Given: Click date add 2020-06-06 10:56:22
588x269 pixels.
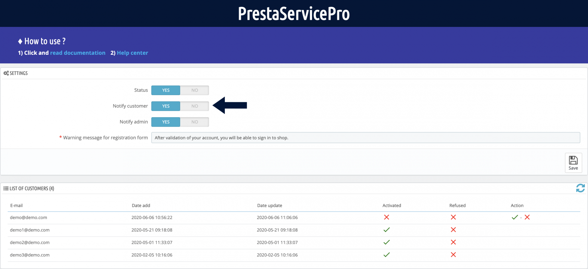Looking at the screenshot, I should [x=152, y=218].
